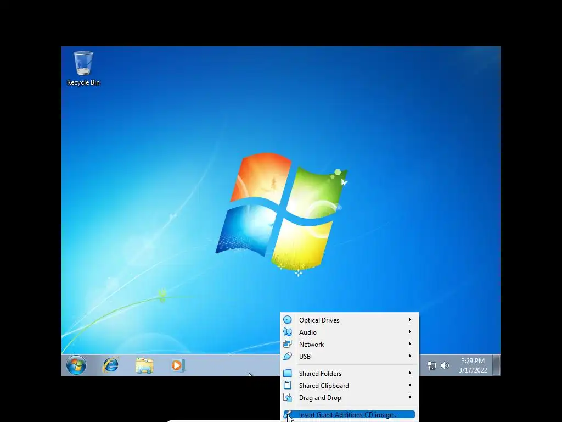This screenshot has height=422, width=562.
Task: Open Windows Explorer from the taskbar
Action: pyautogui.click(x=144, y=365)
